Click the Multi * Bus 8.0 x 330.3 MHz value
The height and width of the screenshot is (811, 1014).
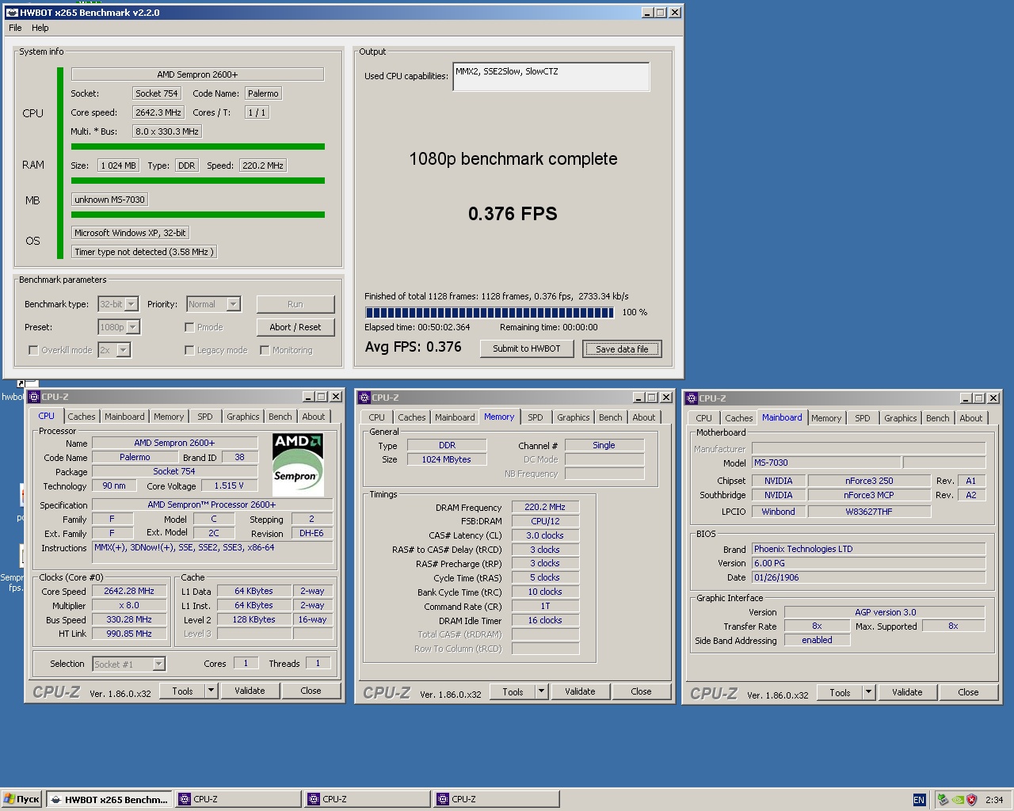[x=167, y=131]
